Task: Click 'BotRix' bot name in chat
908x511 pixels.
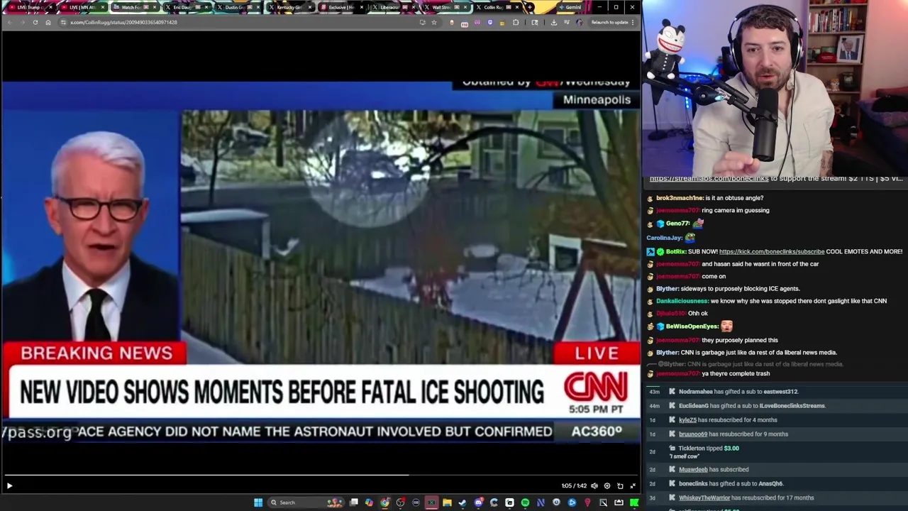Action: [x=676, y=251]
